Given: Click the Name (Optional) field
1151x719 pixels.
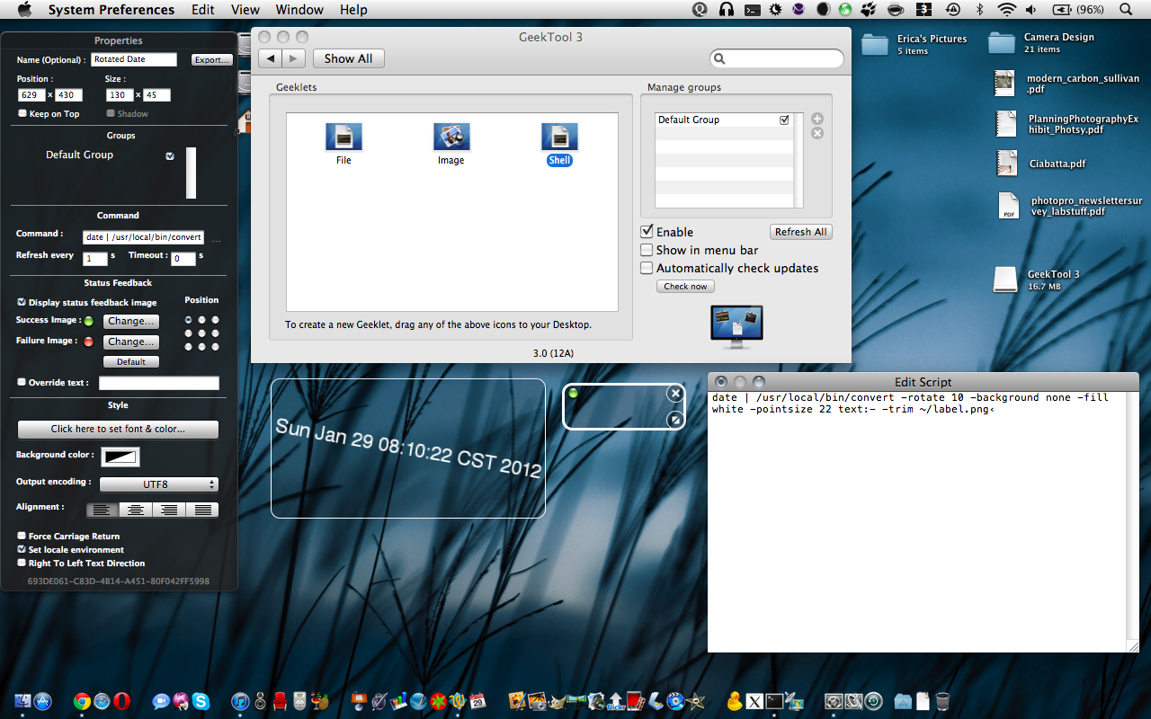Looking at the screenshot, I should (134, 59).
